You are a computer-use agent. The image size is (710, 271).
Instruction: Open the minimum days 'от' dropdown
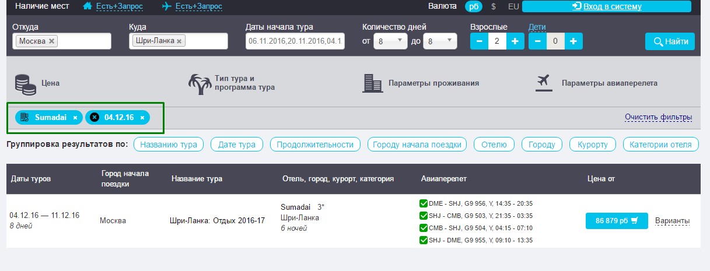(x=390, y=41)
